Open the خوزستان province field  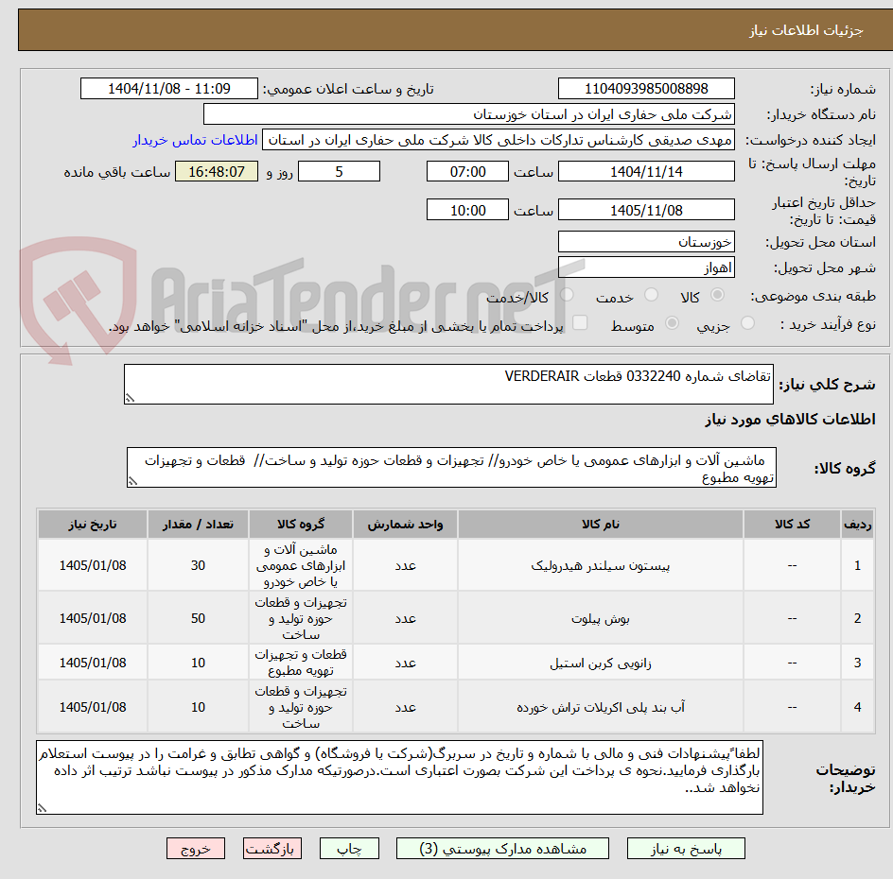pyautogui.click(x=646, y=241)
